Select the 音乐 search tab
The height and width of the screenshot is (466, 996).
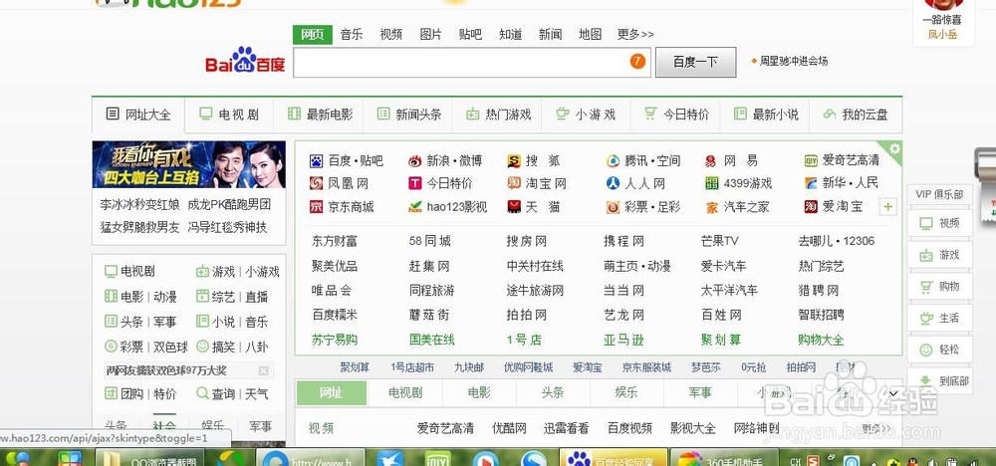tap(352, 34)
